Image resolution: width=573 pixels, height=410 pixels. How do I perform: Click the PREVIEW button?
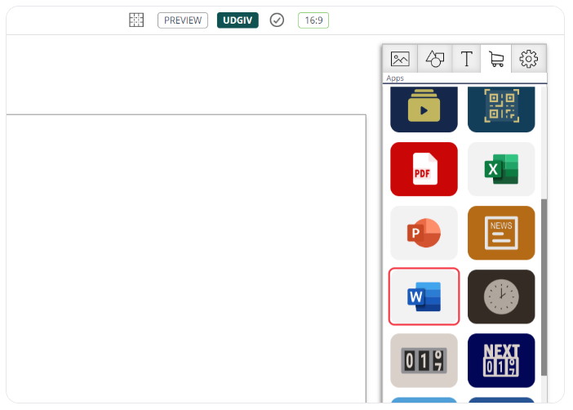[183, 20]
